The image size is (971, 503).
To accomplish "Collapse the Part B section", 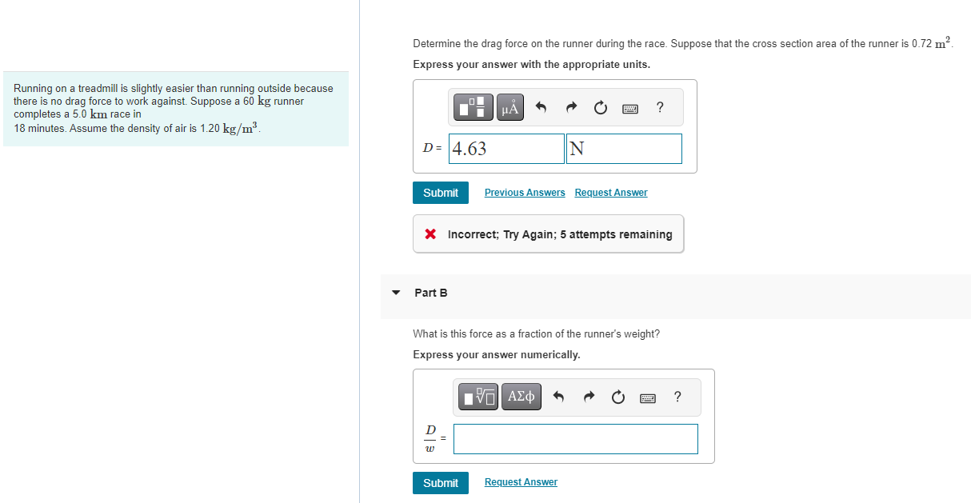I will (x=396, y=293).
